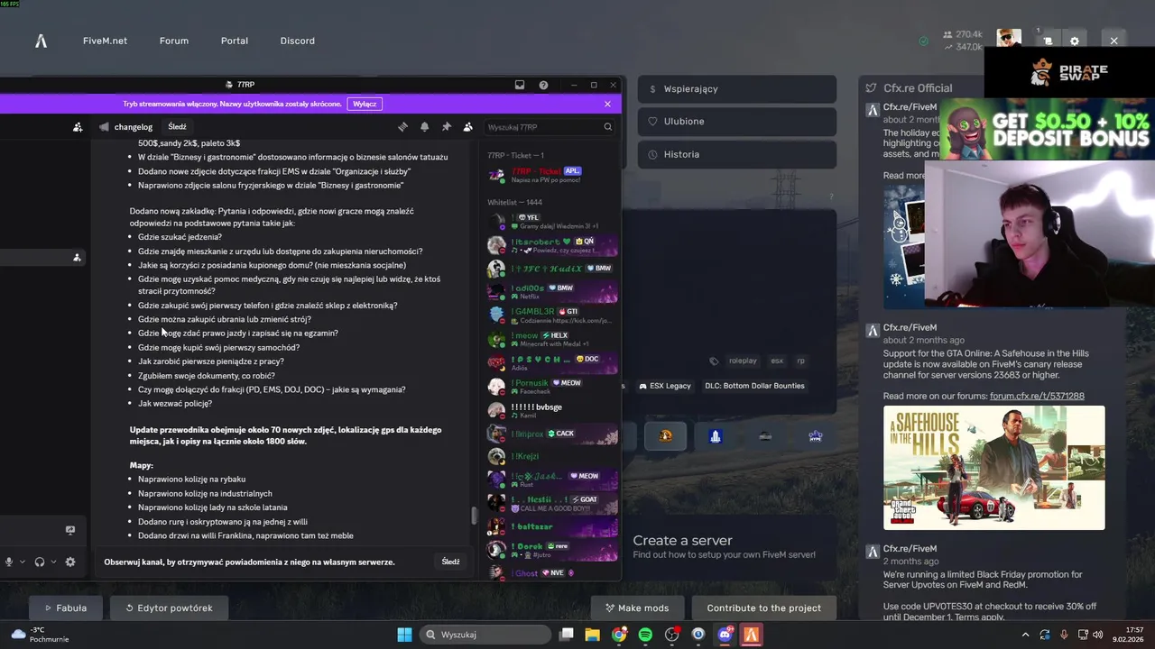Deafen with headphones icon in Discord

click(40, 562)
